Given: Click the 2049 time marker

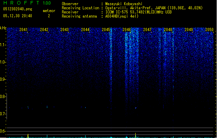Looking at the screenshot, I should pos(189,30).
